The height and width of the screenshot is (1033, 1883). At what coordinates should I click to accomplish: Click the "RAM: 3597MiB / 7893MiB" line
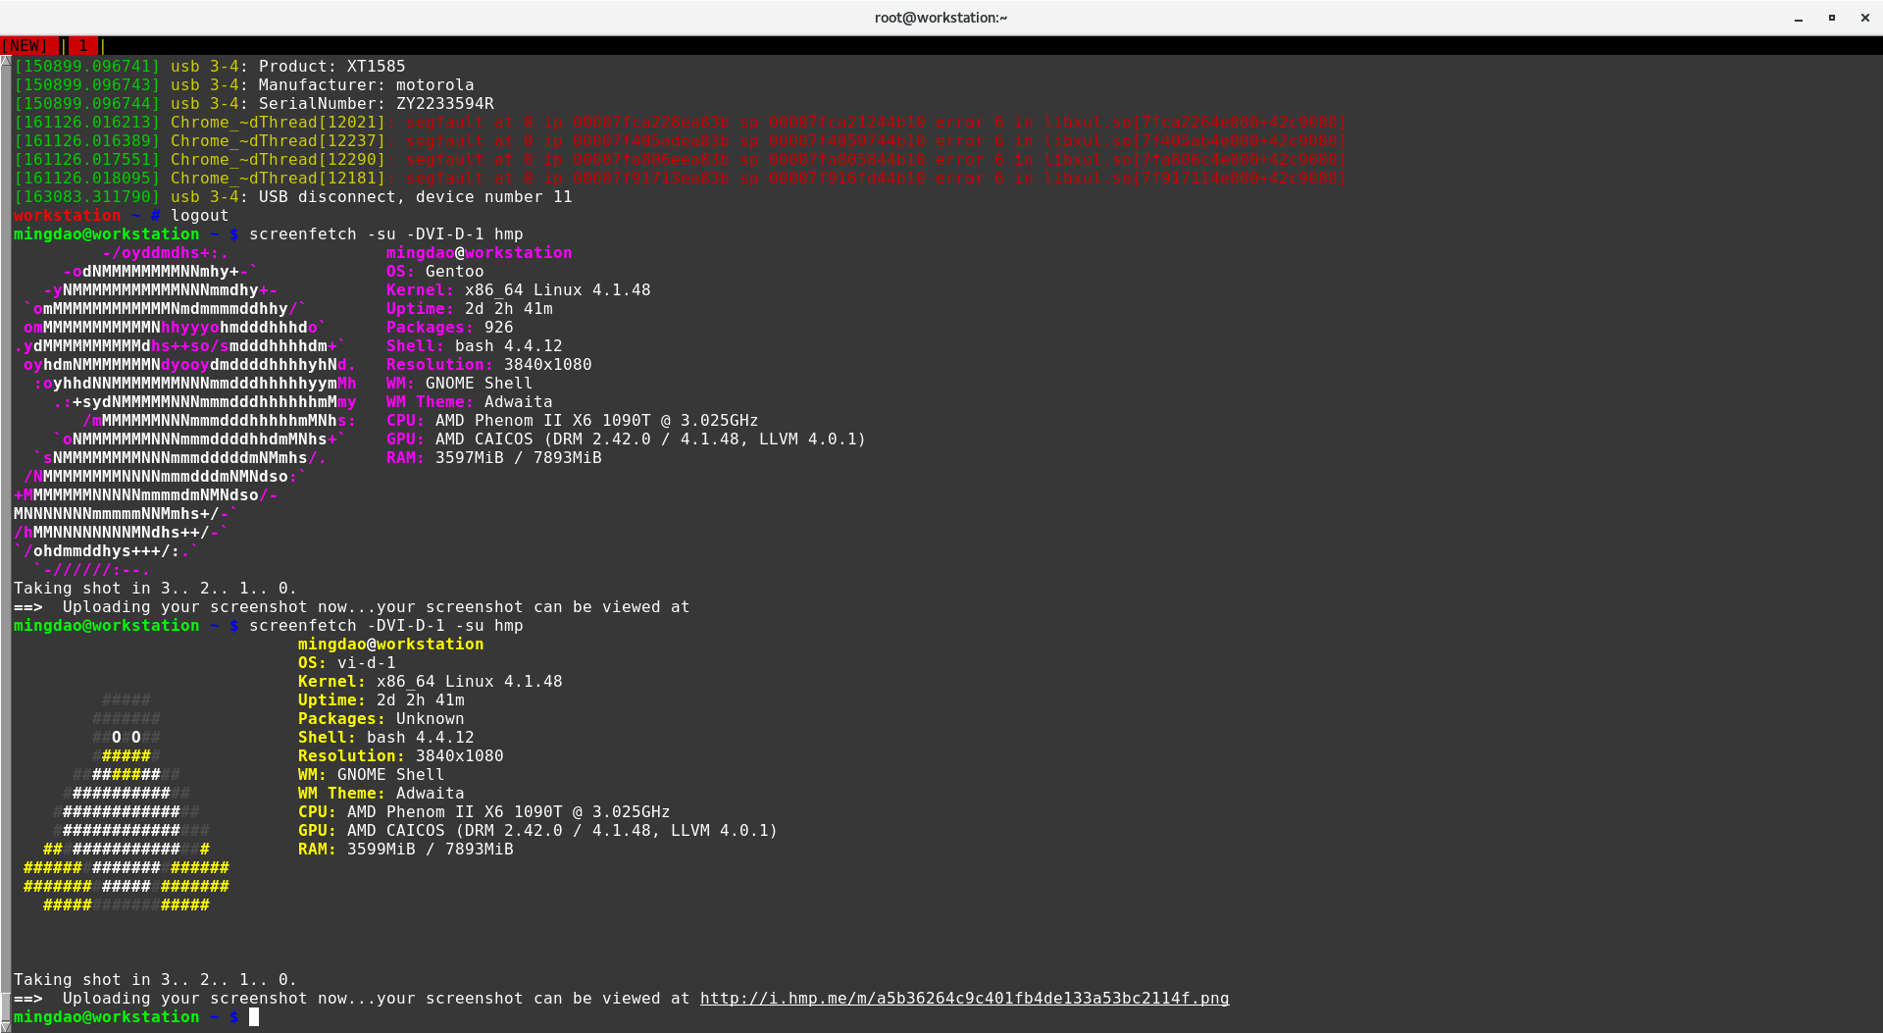point(493,457)
